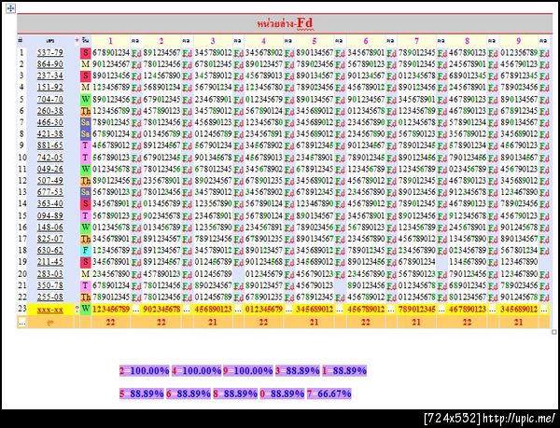This screenshot has height=428, width=560.
Task: Select the lottery number 350-78
Action: pos(50,285)
